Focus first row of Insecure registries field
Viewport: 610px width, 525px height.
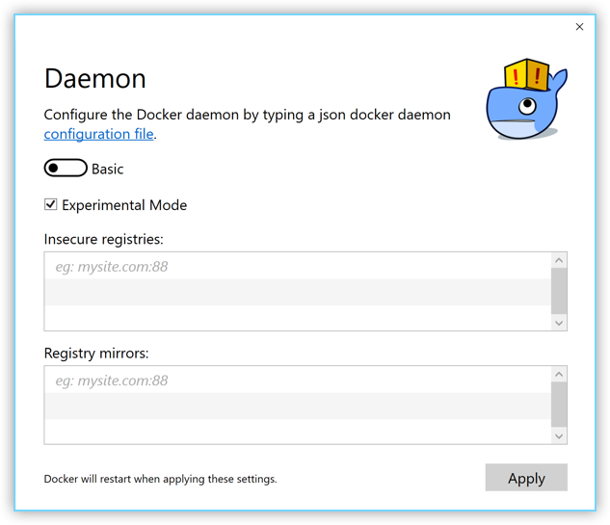[x=297, y=266]
